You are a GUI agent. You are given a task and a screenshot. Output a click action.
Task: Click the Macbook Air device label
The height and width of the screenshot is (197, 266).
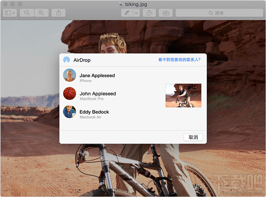tap(90, 117)
